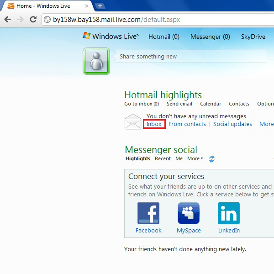274x274 pixels.
Task: Click the globe site info icon
Action: (47, 19)
